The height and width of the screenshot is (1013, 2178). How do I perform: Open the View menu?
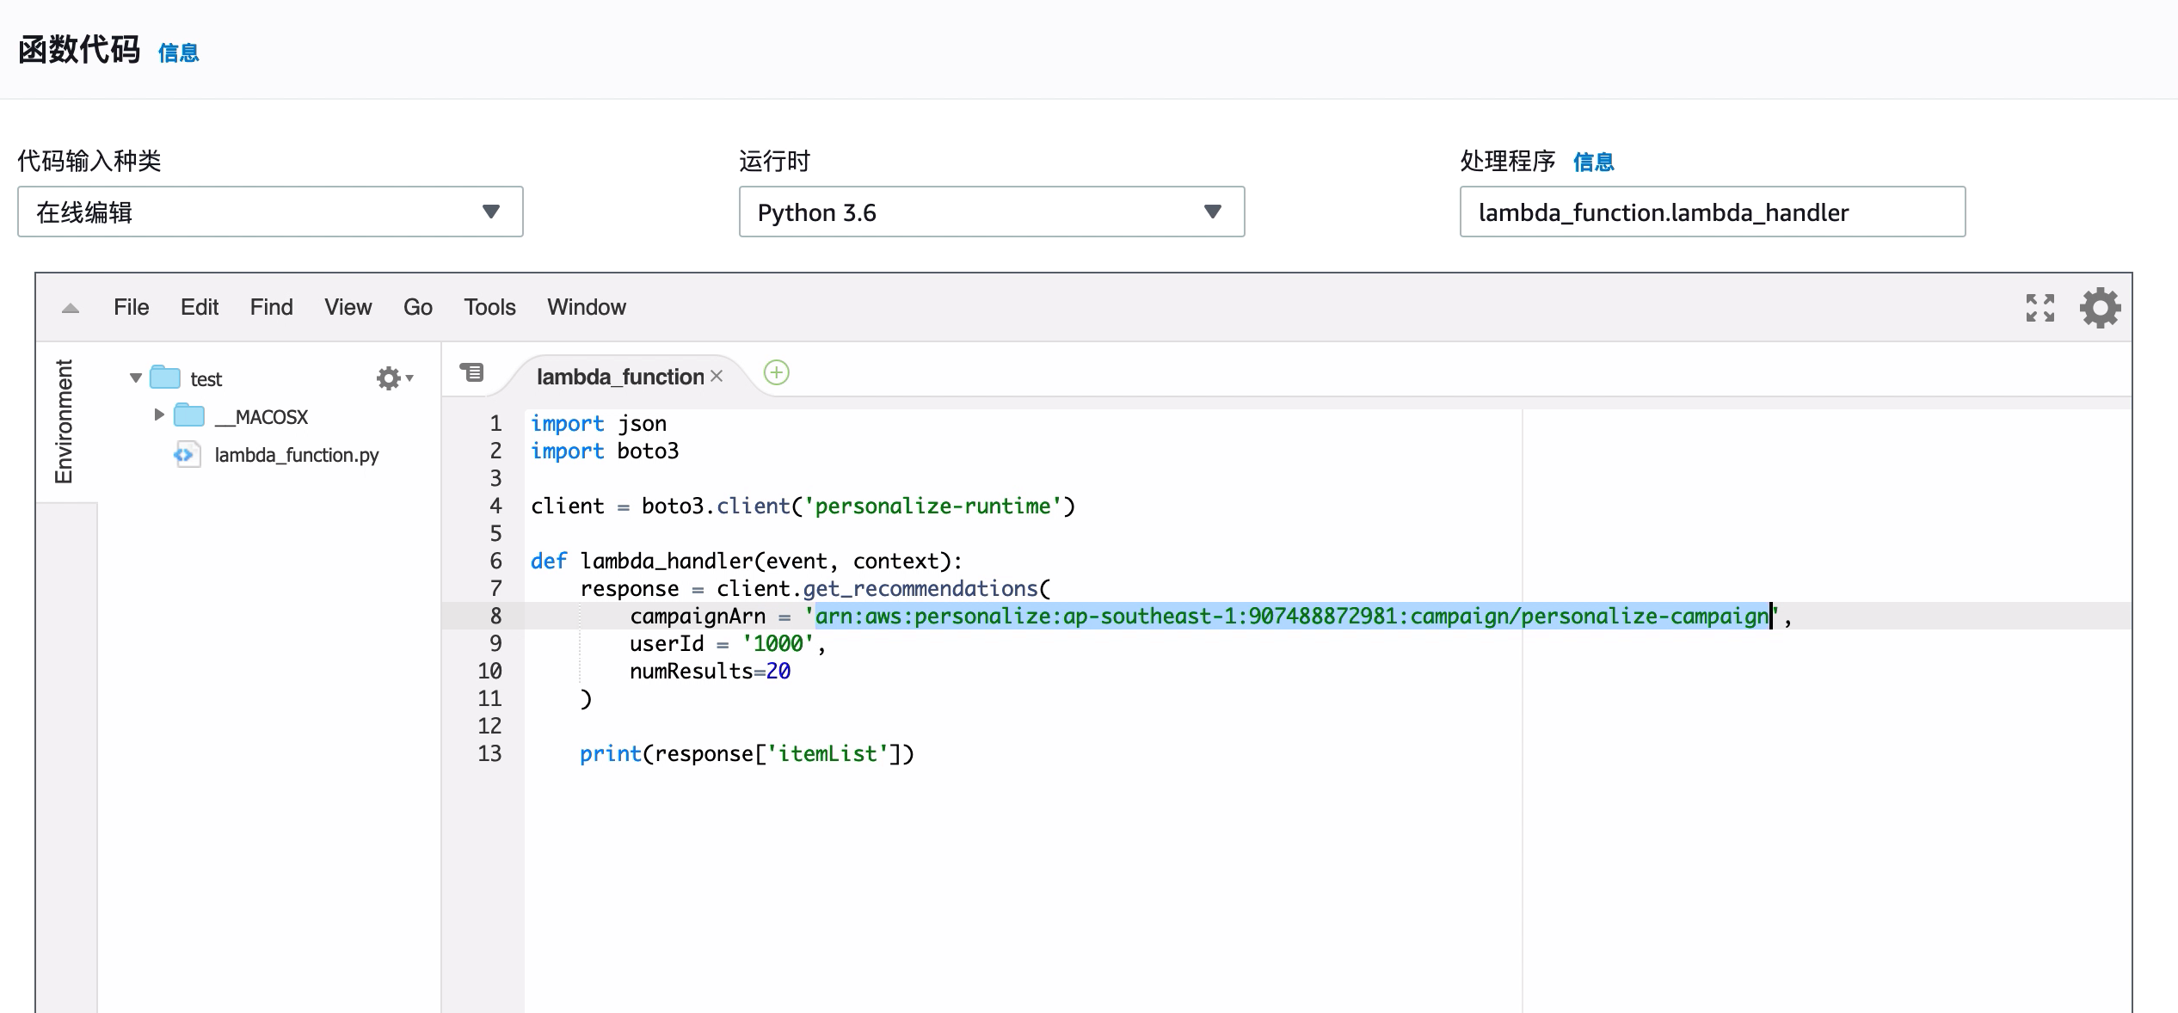[348, 307]
